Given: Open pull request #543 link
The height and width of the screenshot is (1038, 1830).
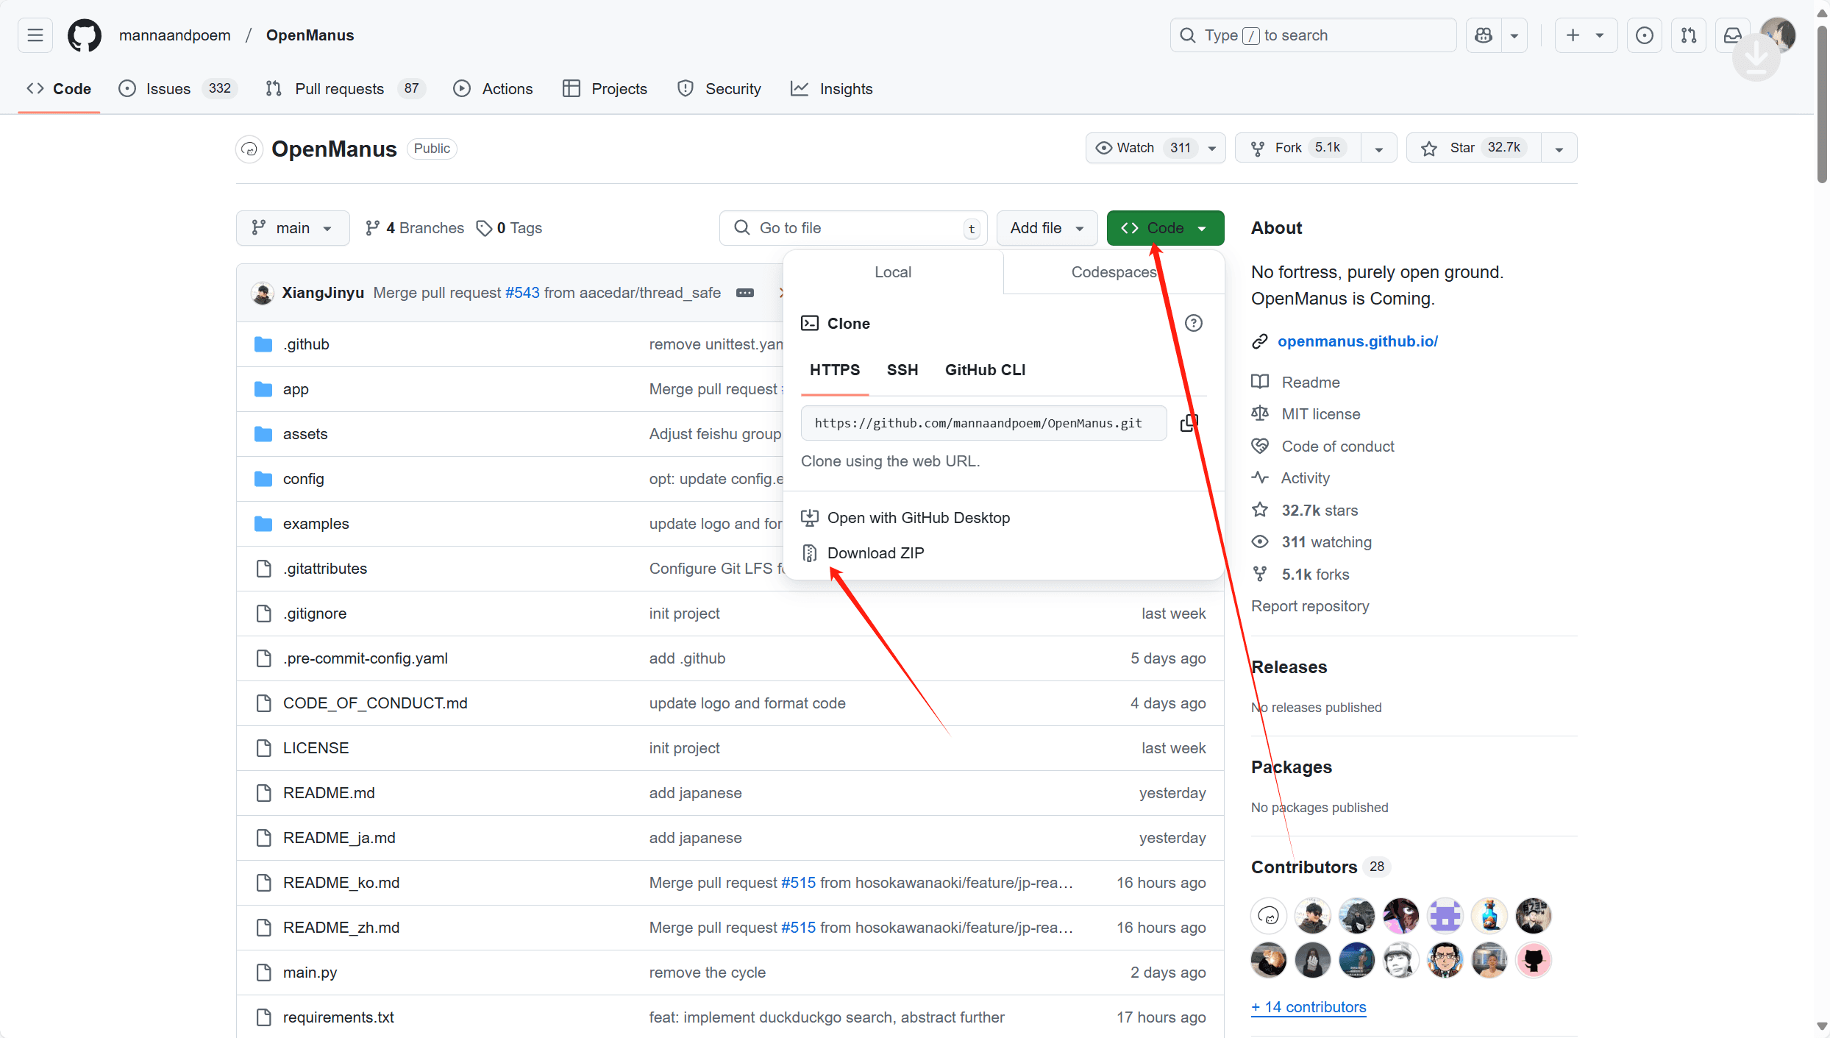Looking at the screenshot, I should (x=522, y=293).
